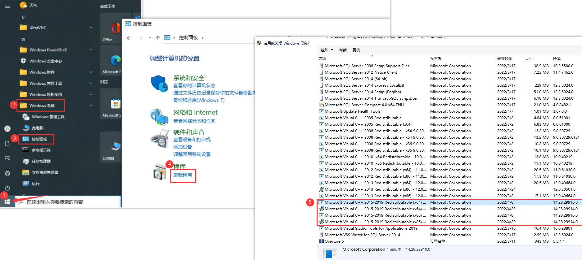
Task: Click the Control Panel back arrow
Action: tap(129, 38)
